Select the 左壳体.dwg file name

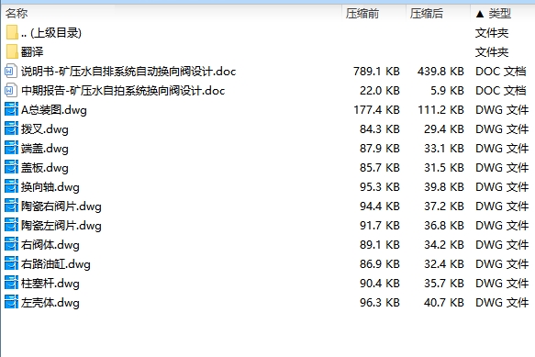tap(50, 303)
